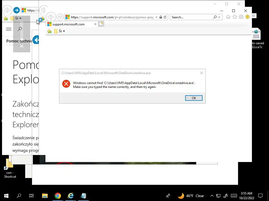Open the clock showing 3:55 AM

246,196
